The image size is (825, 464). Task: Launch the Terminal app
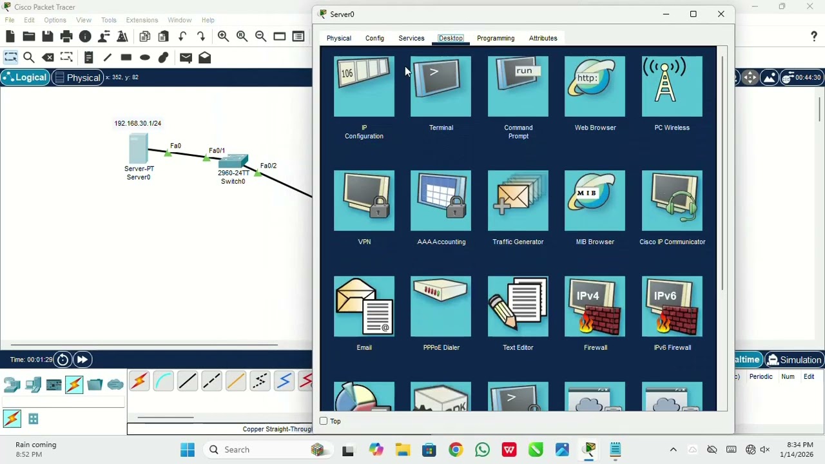pyautogui.click(x=441, y=86)
